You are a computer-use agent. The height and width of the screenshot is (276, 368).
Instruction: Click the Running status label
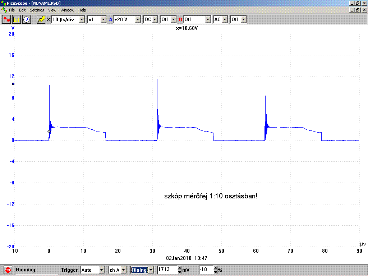click(x=26, y=270)
